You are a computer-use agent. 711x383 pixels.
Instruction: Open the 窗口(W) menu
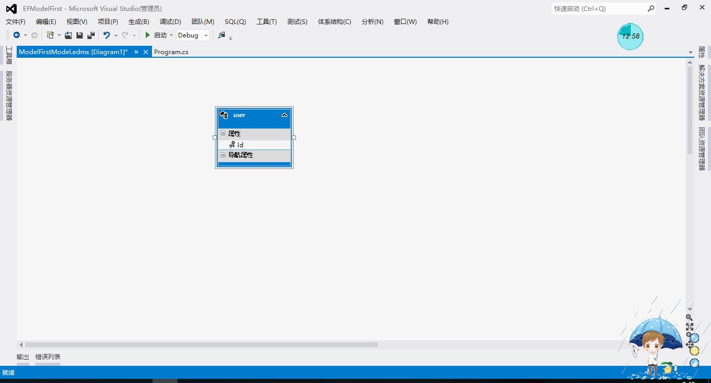pyautogui.click(x=405, y=21)
